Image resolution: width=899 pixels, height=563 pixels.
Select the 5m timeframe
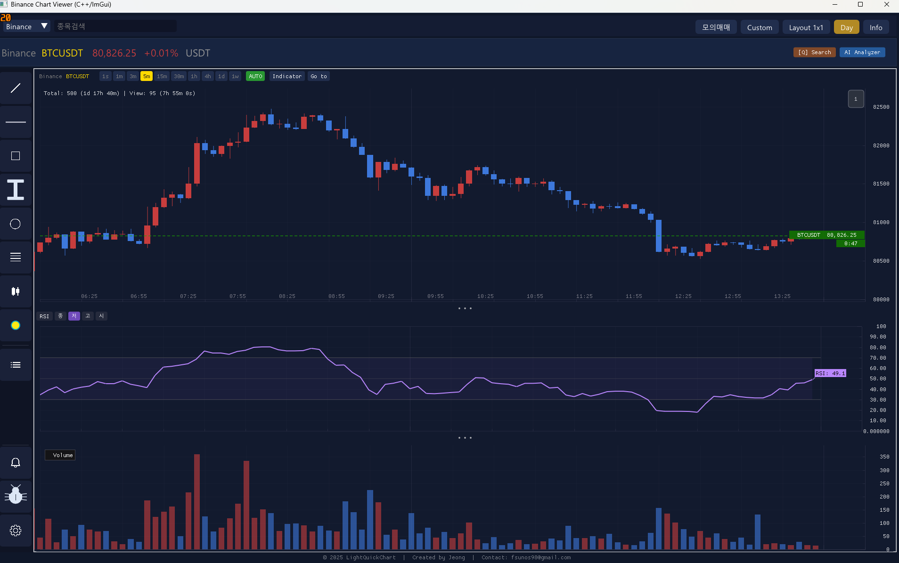147,76
